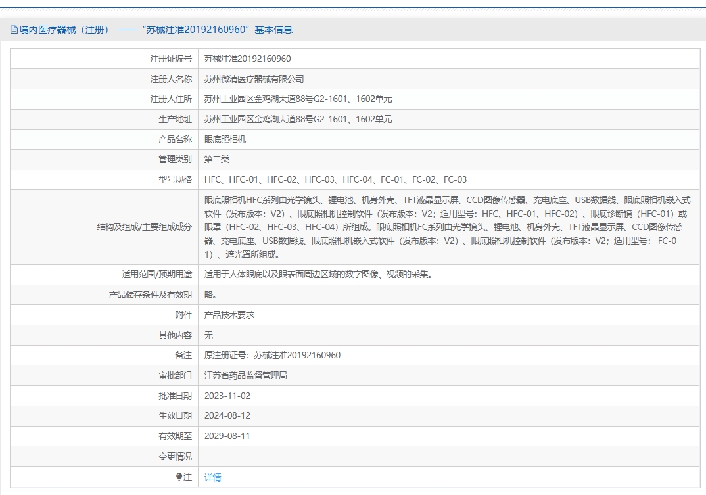This screenshot has width=706, height=495.
Task: Click the 注册证编号 value 苏械注准20192160960
Action: 247,59
